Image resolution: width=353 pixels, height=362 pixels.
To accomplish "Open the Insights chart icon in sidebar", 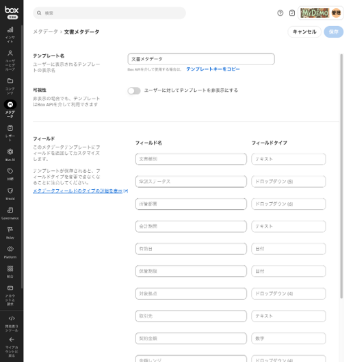I will click(10, 29).
